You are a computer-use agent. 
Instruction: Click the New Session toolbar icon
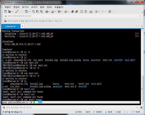pos(6,12)
